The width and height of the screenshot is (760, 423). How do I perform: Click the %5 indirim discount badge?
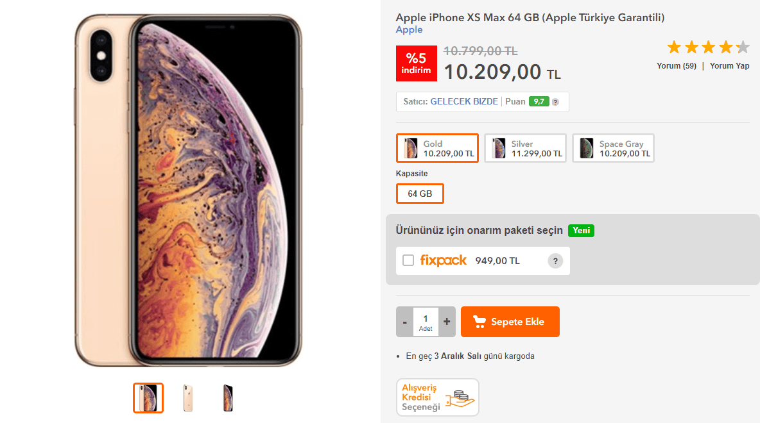coord(416,63)
